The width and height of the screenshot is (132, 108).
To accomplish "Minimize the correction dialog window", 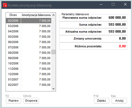I will click(x=101, y=4).
